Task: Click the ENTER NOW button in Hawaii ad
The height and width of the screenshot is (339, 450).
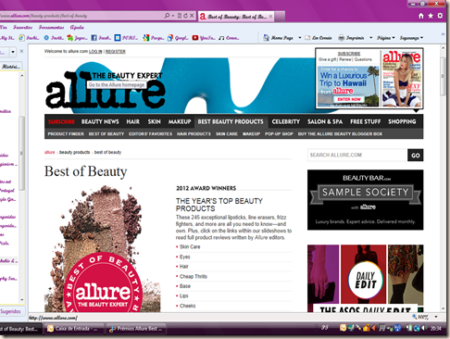Action: click(349, 99)
